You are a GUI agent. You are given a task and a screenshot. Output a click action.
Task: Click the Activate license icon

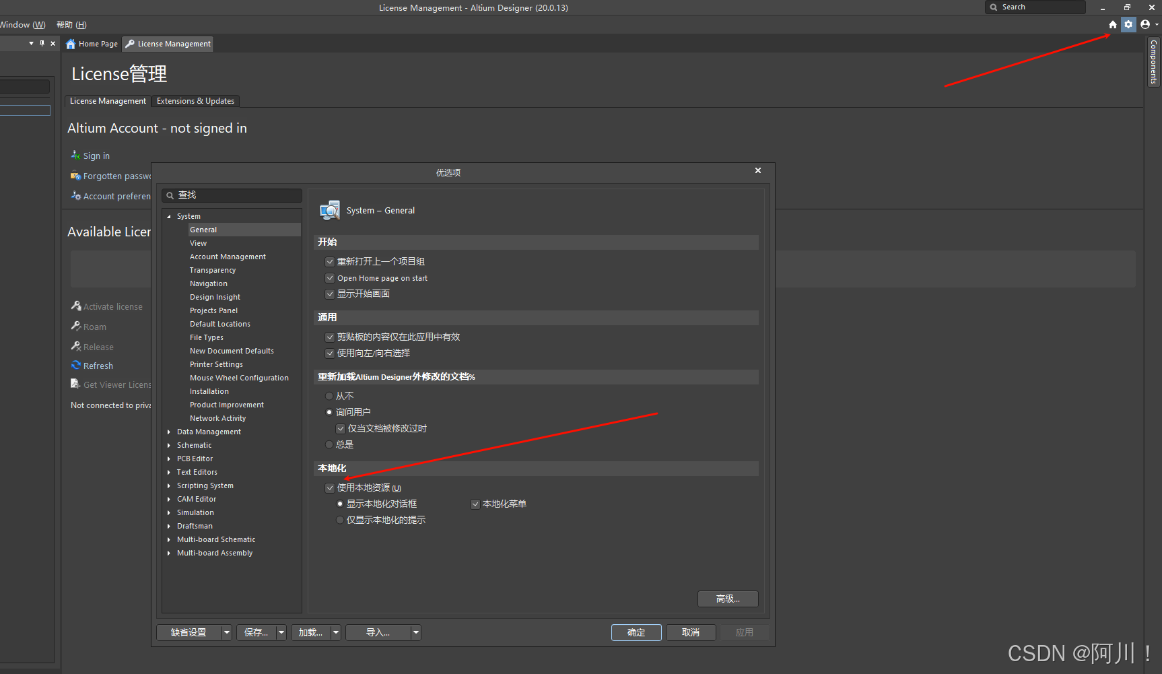pyautogui.click(x=76, y=306)
